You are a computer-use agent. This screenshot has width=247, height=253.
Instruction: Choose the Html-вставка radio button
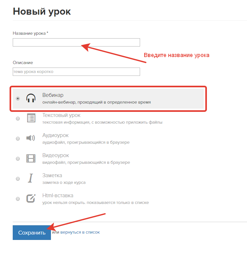point(18,199)
